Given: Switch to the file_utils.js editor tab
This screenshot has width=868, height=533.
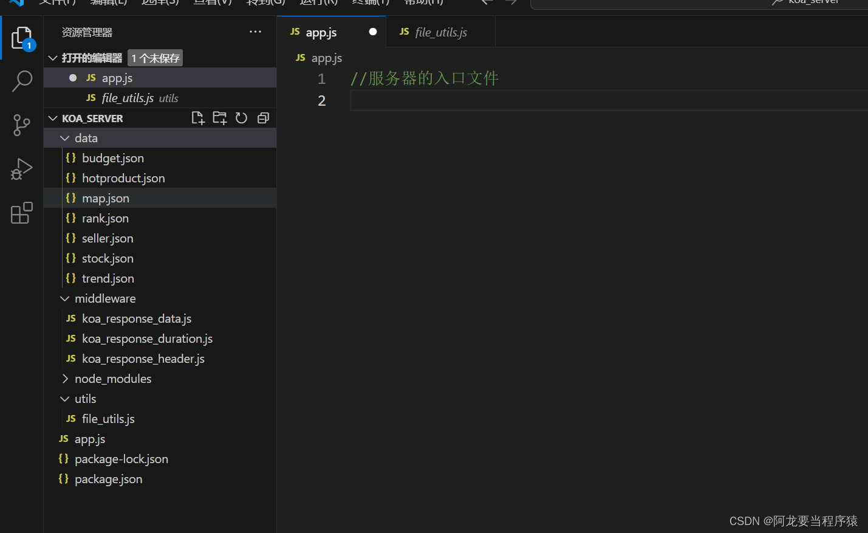Looking at the screenshot, I should click(x=441, y=32).
